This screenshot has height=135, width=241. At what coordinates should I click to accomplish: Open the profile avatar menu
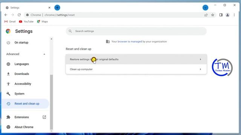227,15
